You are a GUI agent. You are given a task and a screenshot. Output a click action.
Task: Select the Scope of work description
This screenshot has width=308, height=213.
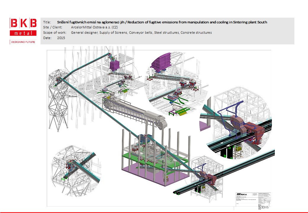point(141,33)
